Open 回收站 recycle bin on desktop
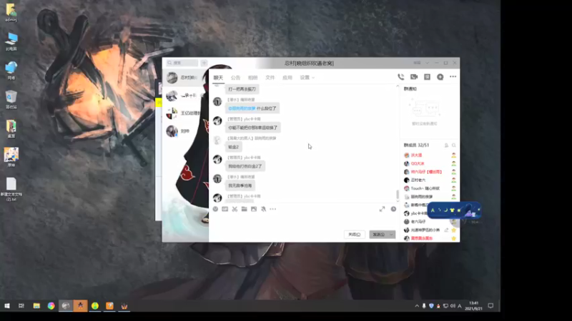This screenshot has height=321, width=572. coord(11,99)
